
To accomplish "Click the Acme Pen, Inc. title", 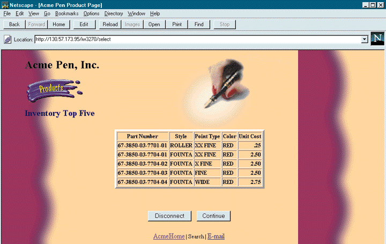I will coord(62,65).
